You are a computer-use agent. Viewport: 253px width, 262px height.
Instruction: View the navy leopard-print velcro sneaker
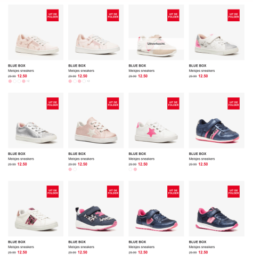pyautogui.click(x=96, y=209)
